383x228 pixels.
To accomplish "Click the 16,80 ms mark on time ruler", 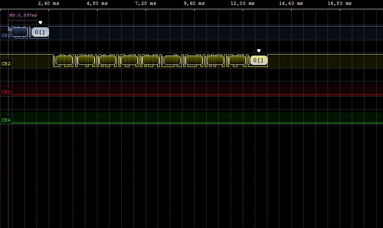I will click(x=340, y=4).
